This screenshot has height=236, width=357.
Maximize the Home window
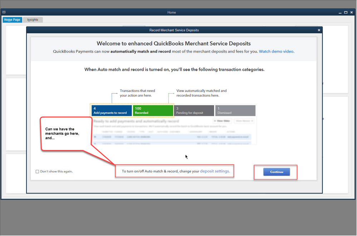[x=346, y=13]
